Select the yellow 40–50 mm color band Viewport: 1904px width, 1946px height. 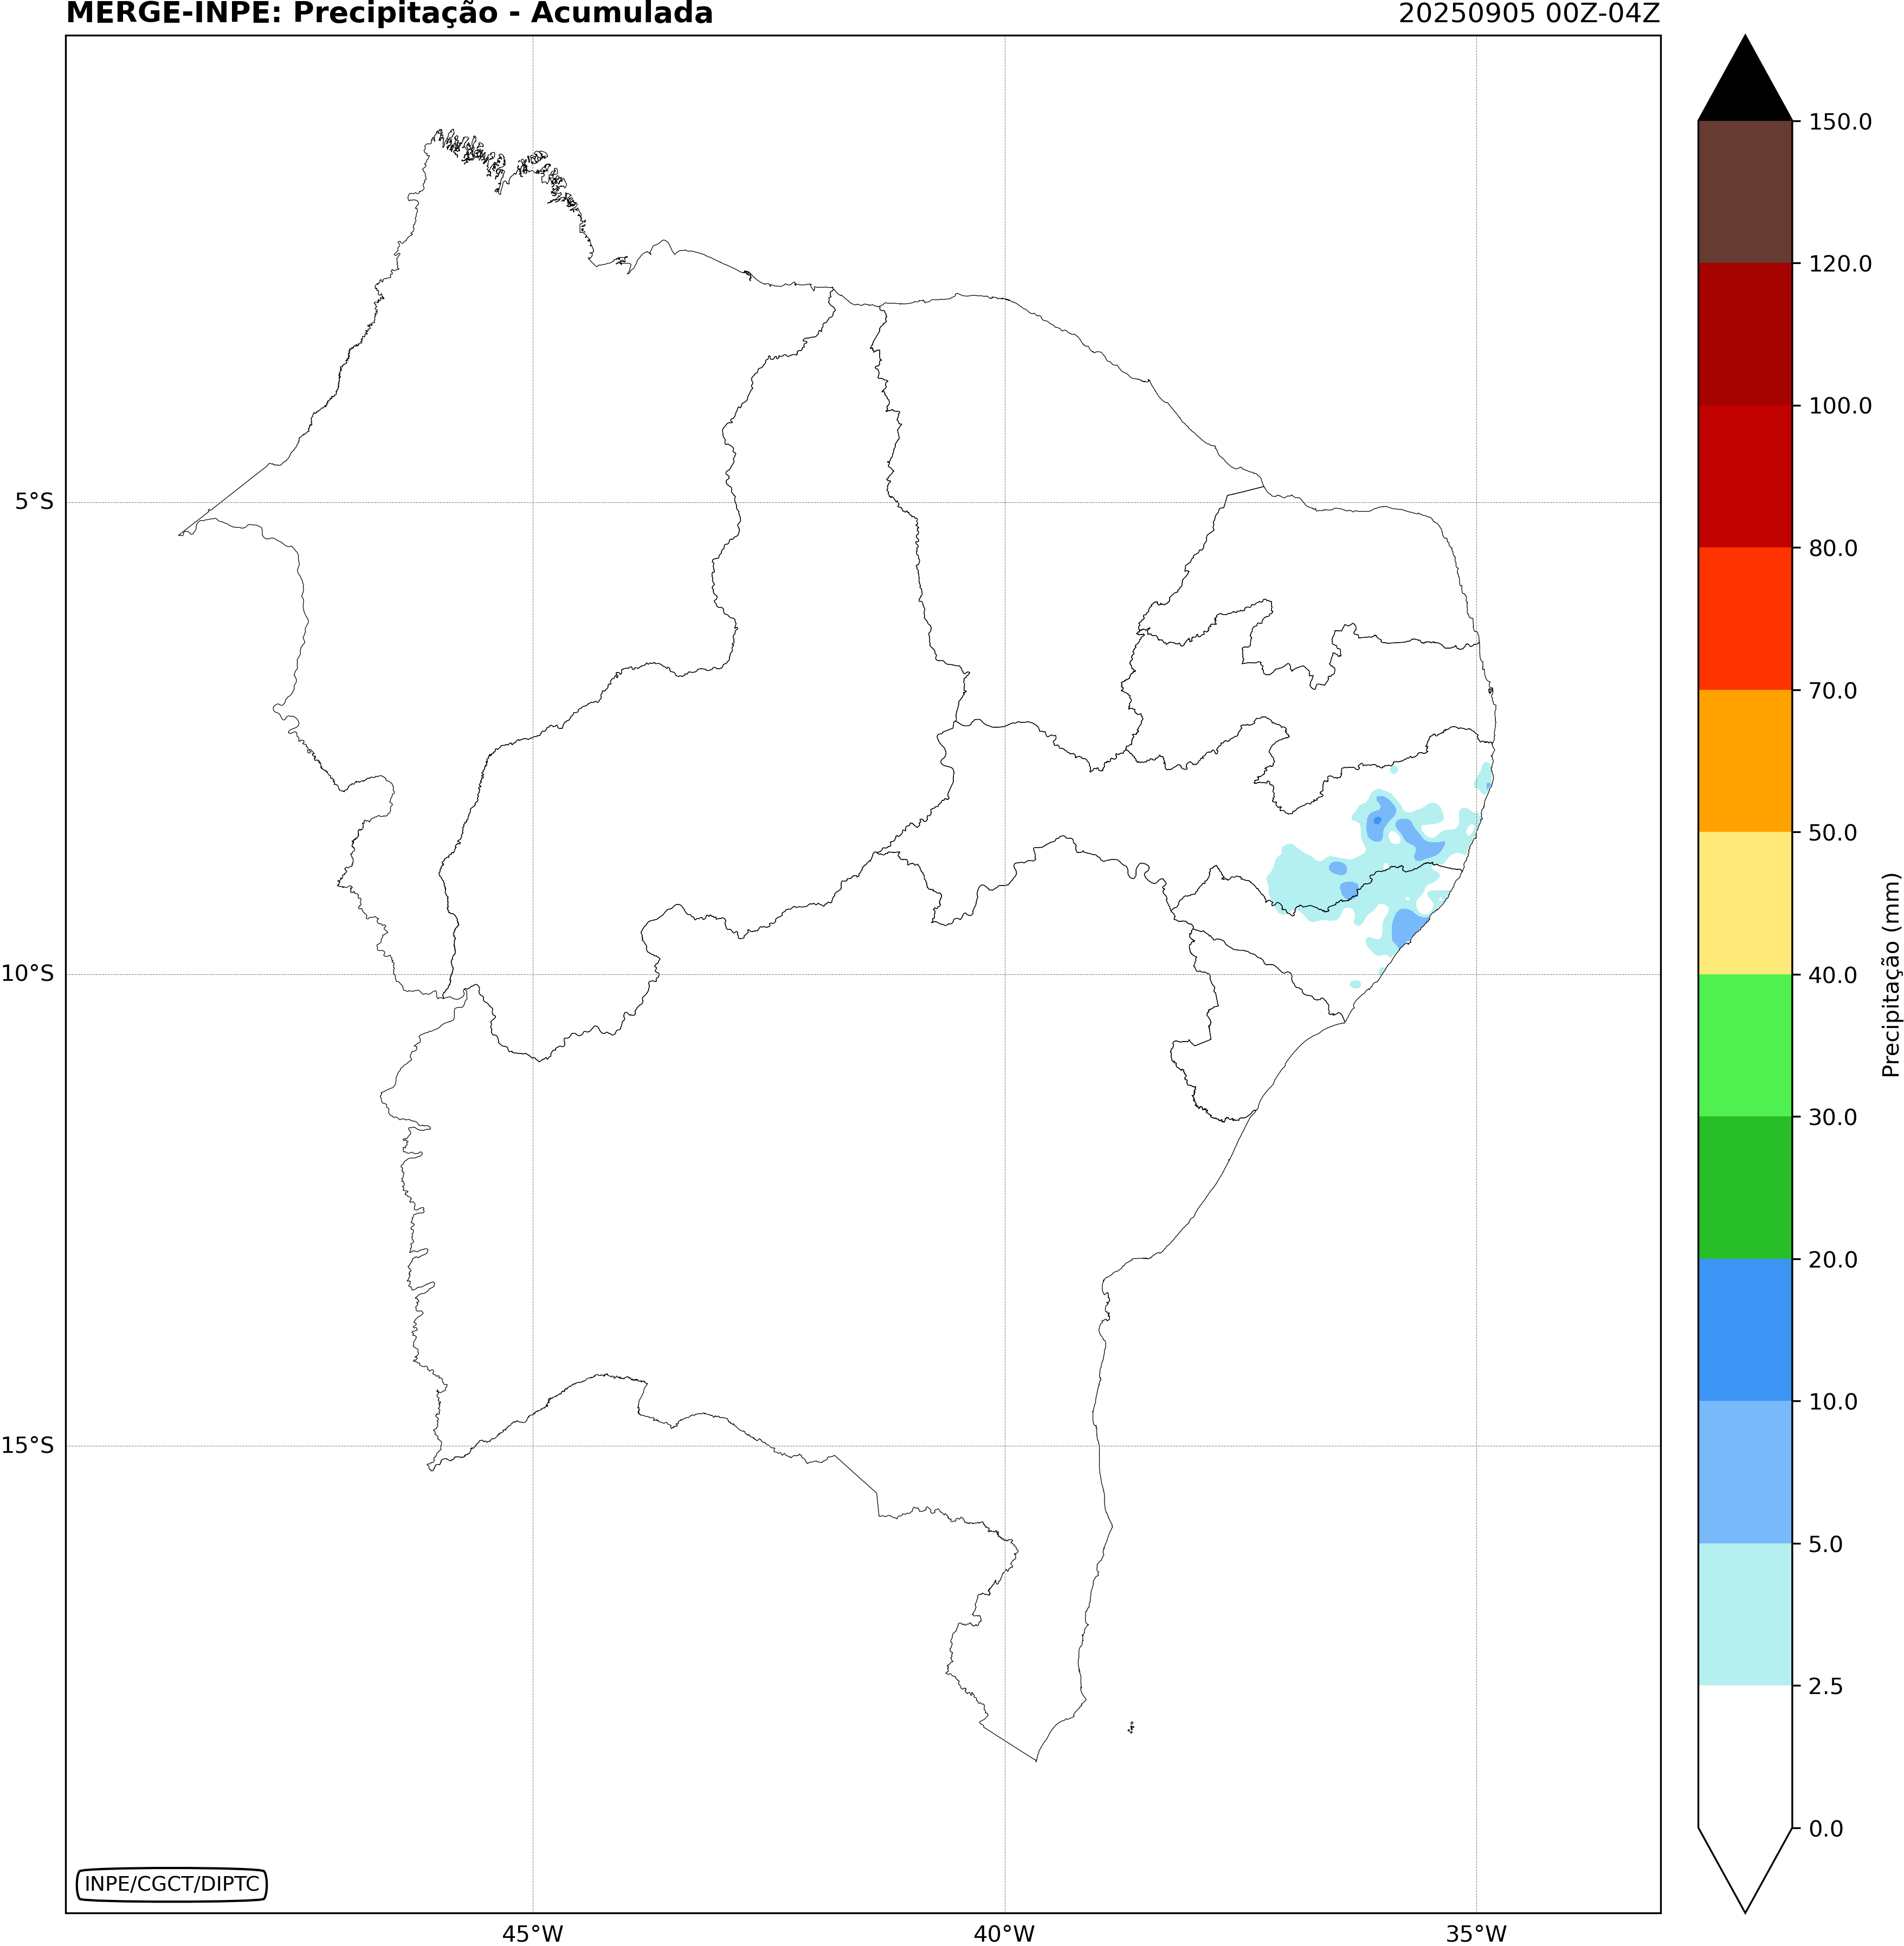tap(1745, 903)
